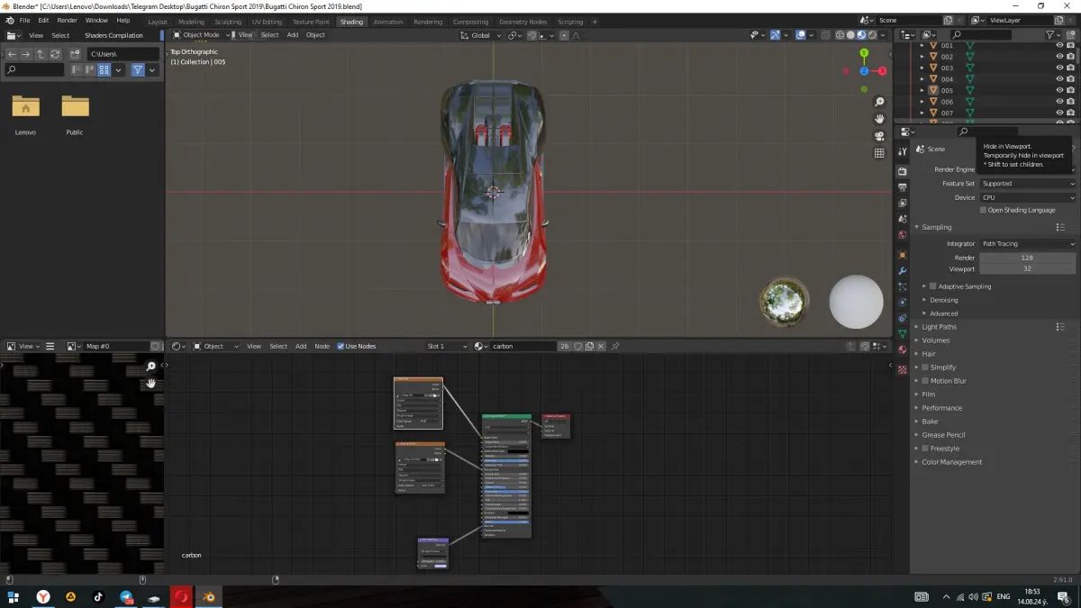Click the zoom magnifier gizmo in the 3D viewport

pyautogui.click(x=879, y=102)
